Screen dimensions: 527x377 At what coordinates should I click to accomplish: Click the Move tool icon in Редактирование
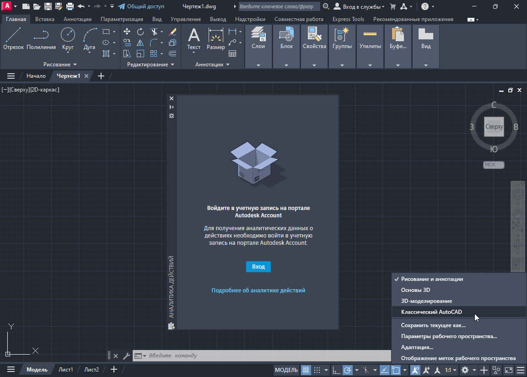[x=127, y=32]
